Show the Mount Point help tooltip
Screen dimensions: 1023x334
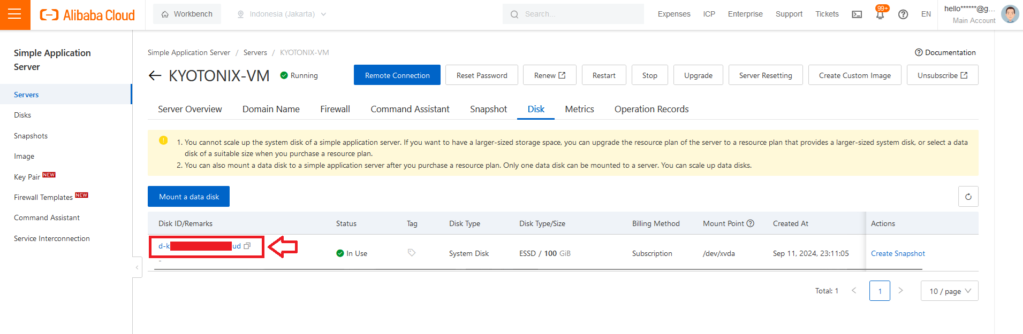point(751,223)
